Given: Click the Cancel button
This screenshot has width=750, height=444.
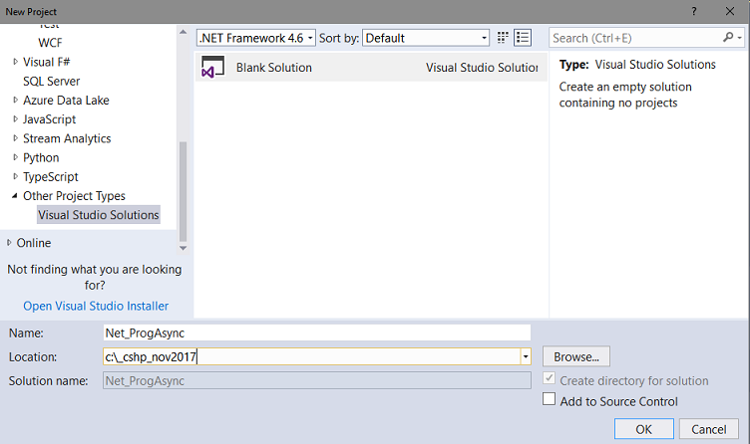Looking at the screenshot, I should pos(708,429).
